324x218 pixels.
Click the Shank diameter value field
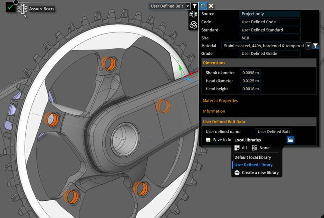(x=250, y=73)
